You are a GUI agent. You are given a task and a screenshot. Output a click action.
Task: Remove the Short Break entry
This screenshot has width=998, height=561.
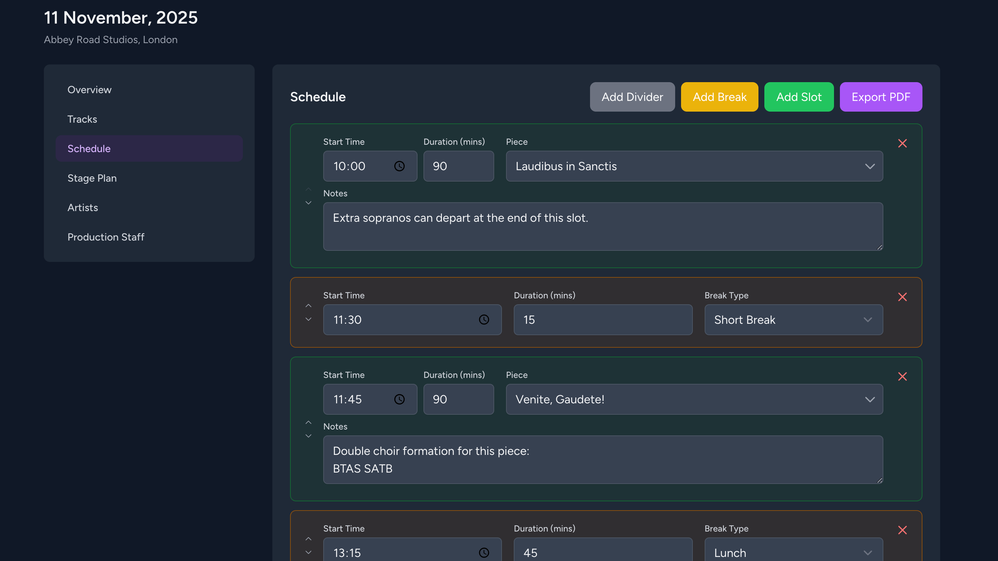(x=903, y=297)
